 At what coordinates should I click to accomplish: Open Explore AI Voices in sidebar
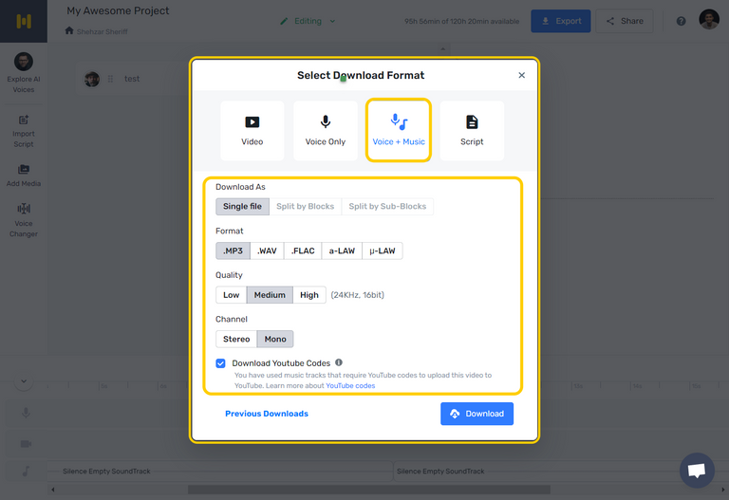click(23, 72)
